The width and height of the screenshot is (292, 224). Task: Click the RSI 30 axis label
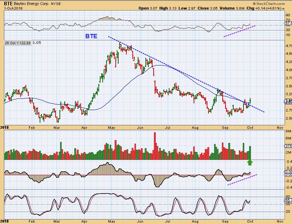[288, 30]
